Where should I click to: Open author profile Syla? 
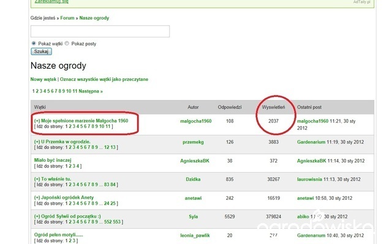pos(194,217)
